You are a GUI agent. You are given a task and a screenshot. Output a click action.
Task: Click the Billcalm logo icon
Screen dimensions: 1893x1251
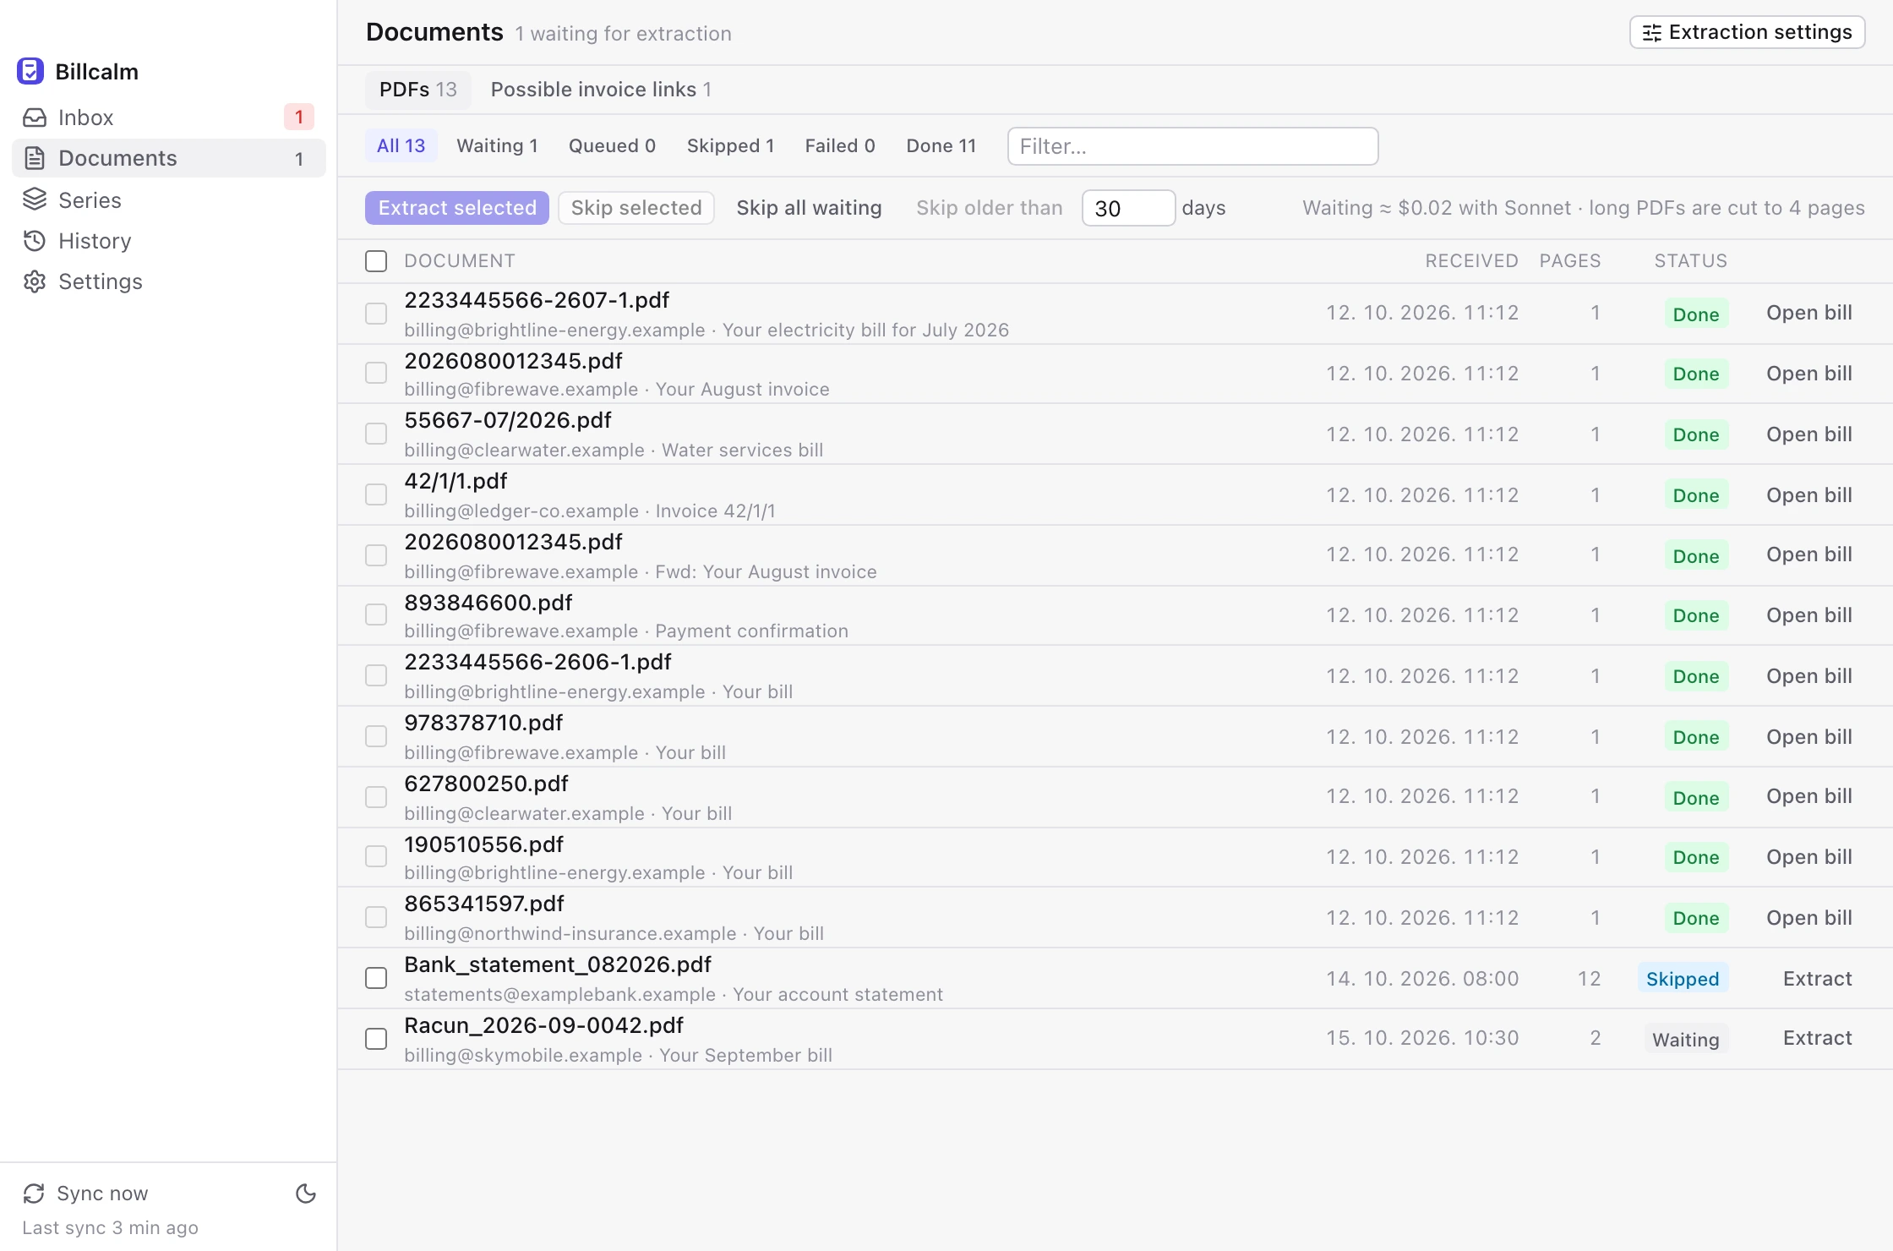(x=30, y=71)
